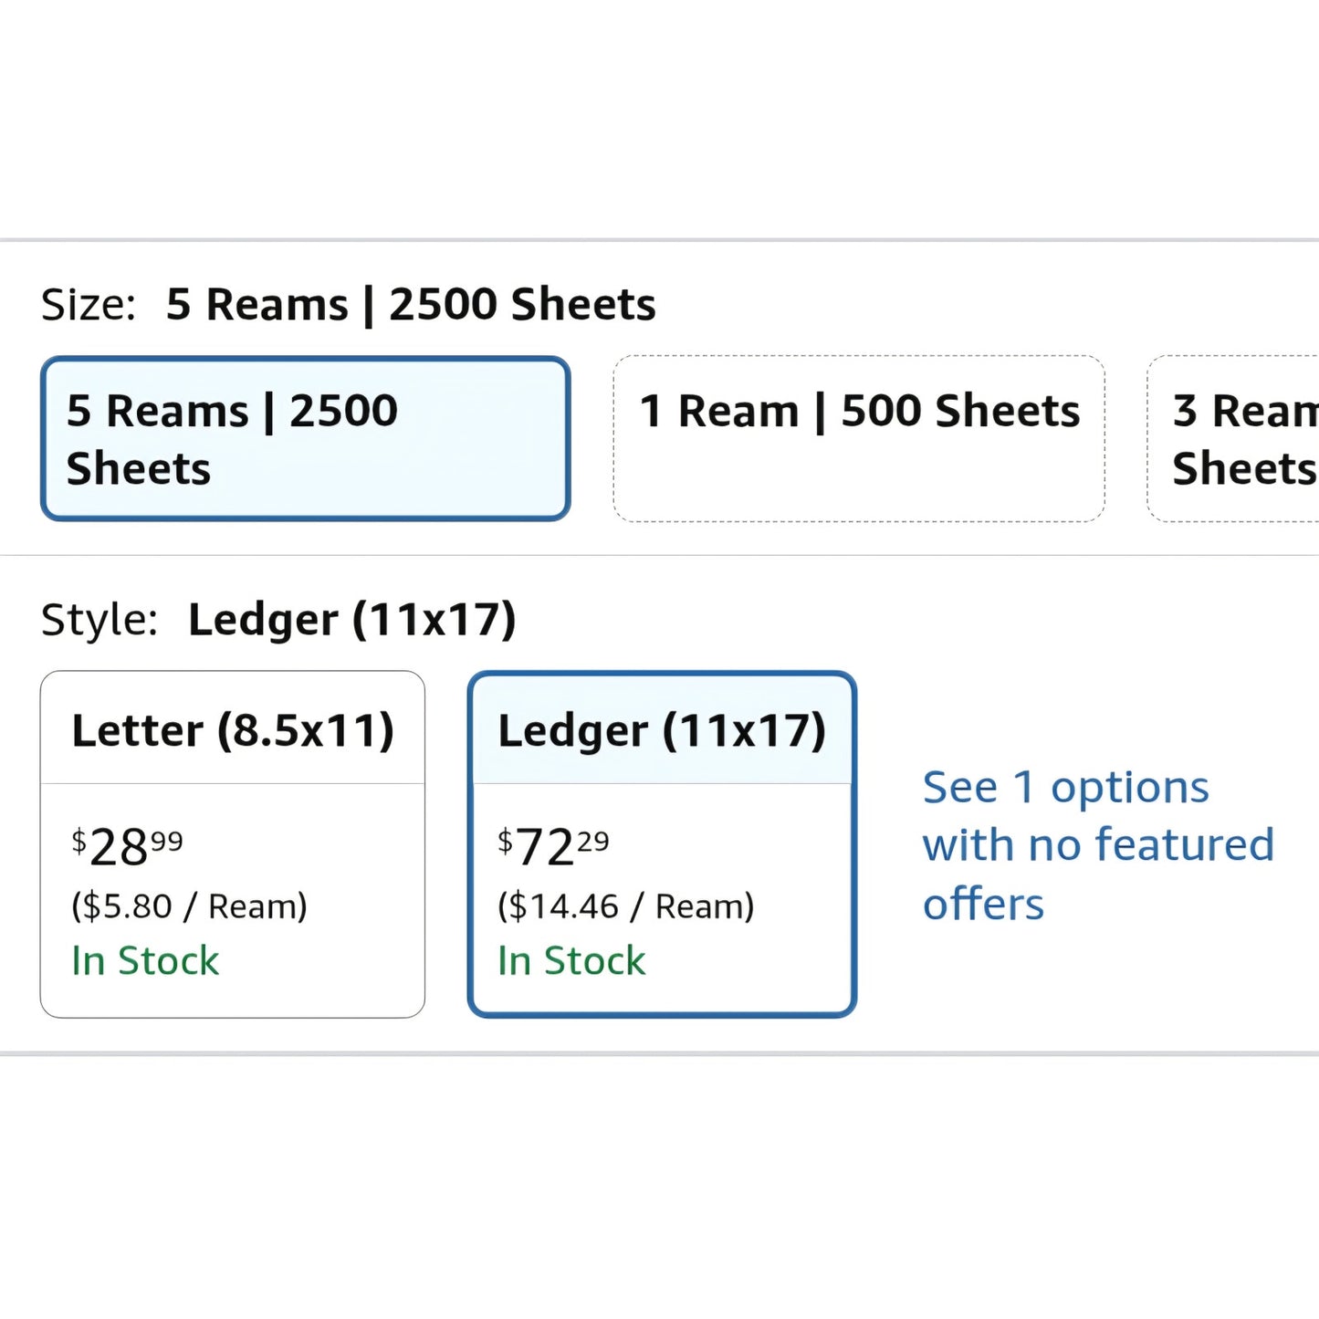The width and height of the screenshot is (1319, 1319).
Task: Click the bold style heading 'Ledger (11x17)'
Action: tap(351, 620)
